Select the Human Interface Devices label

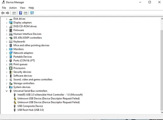[x=27, y=34]
